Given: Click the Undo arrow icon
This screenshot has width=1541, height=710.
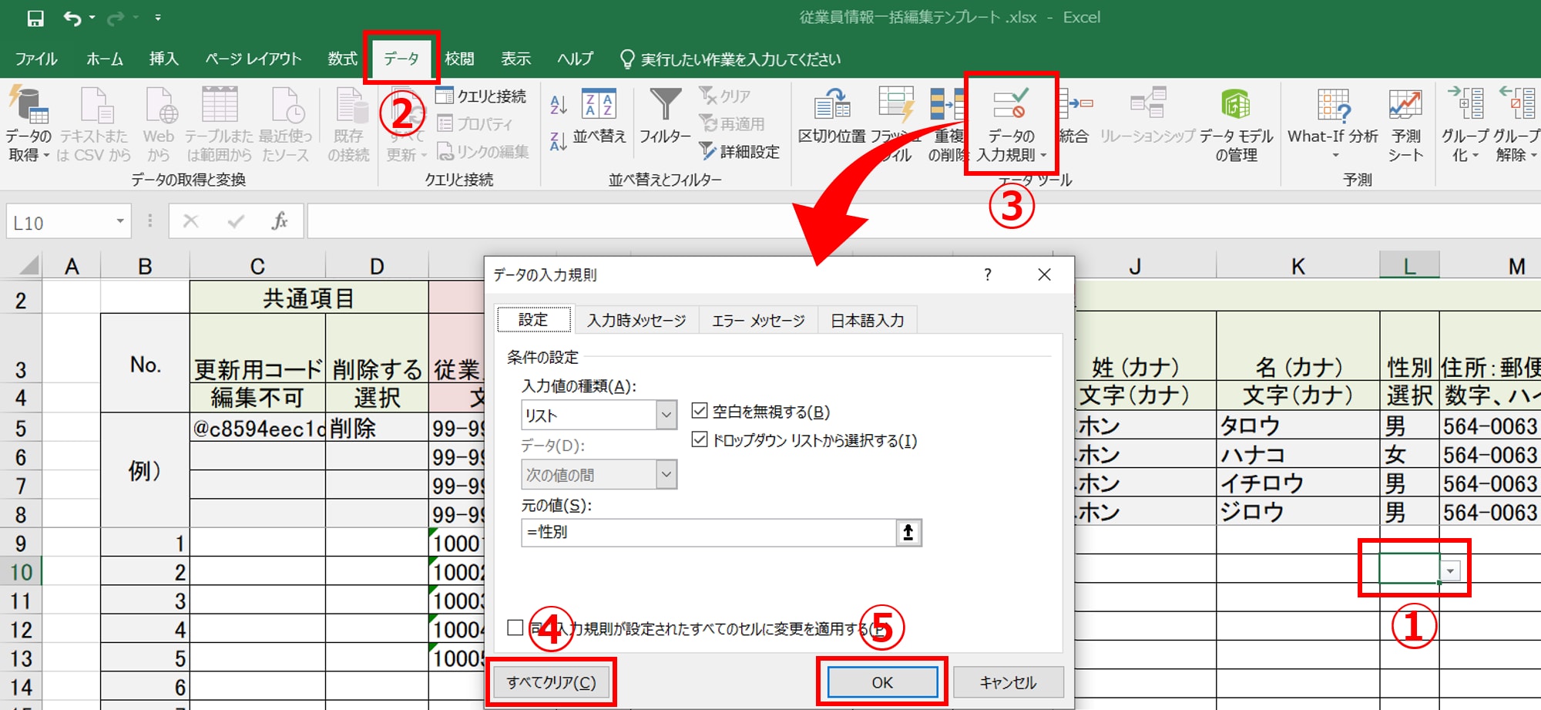Looking at the screenshot, I should [x=72, y=18].
